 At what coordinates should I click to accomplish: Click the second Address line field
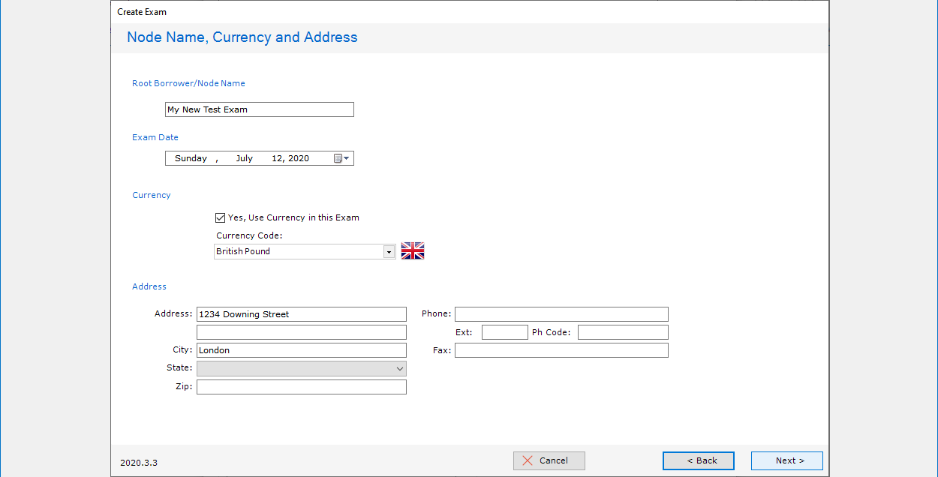[301, 332]
